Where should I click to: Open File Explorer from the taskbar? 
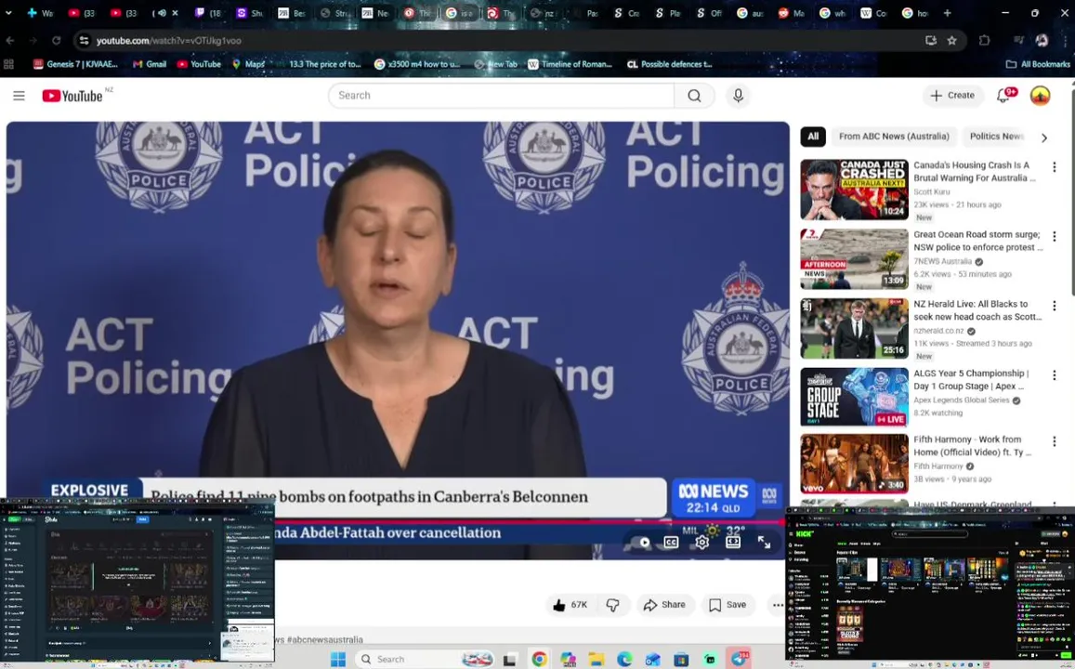(x=596, y=659)
